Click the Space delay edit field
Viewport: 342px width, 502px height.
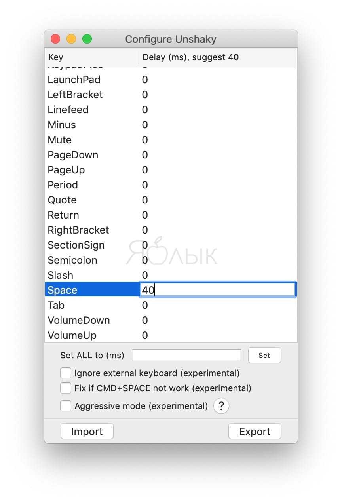click(x=218, y=290)
